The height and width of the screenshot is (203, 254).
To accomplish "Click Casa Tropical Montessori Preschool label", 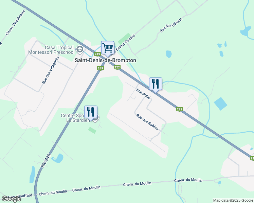I will click(52, 50).
